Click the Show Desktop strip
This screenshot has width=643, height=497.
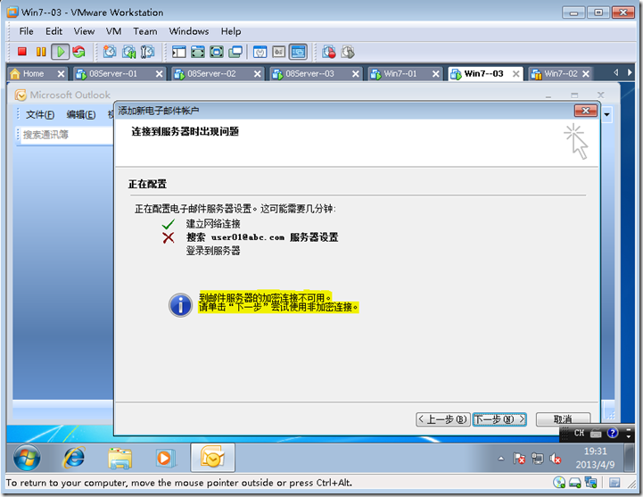click(x=630, y=458)
